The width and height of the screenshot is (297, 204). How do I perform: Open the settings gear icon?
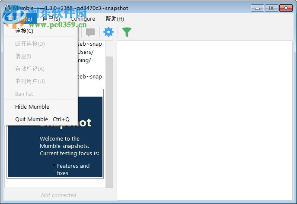coord(109,32)
